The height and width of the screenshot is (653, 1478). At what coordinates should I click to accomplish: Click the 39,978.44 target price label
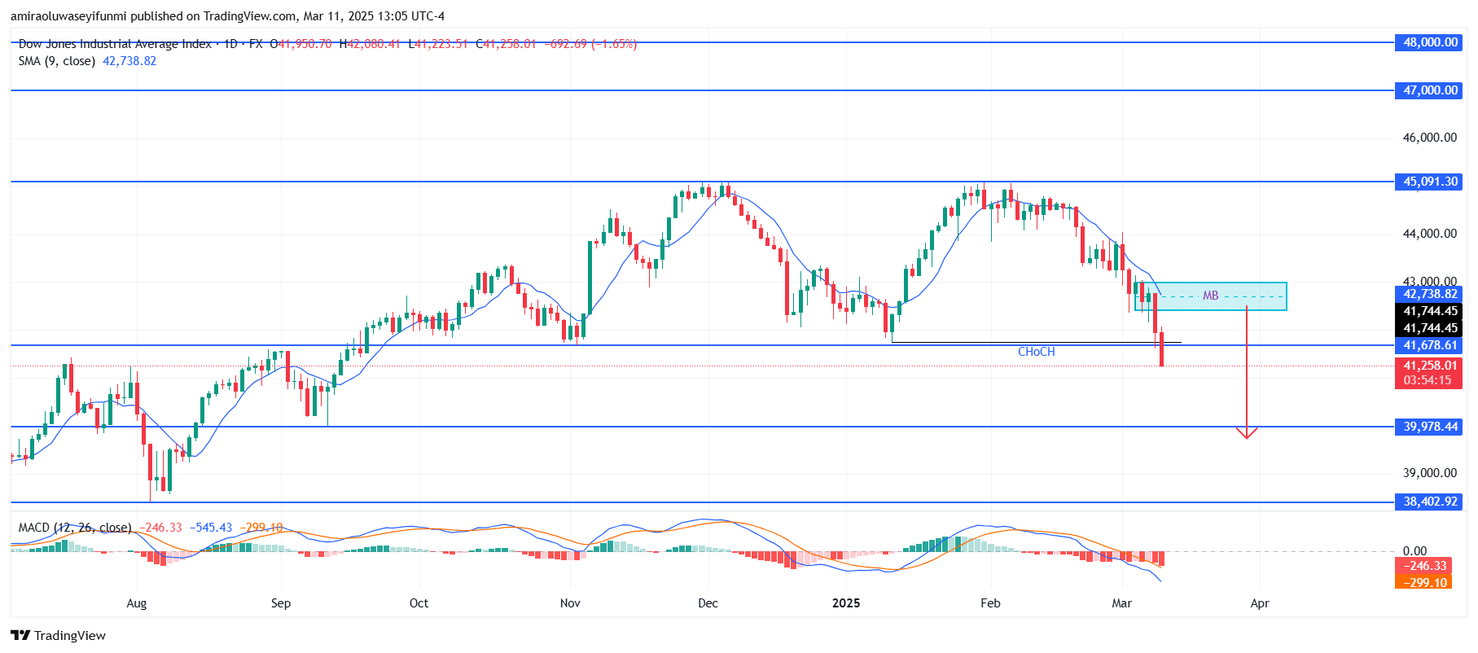coord(1429,427)
